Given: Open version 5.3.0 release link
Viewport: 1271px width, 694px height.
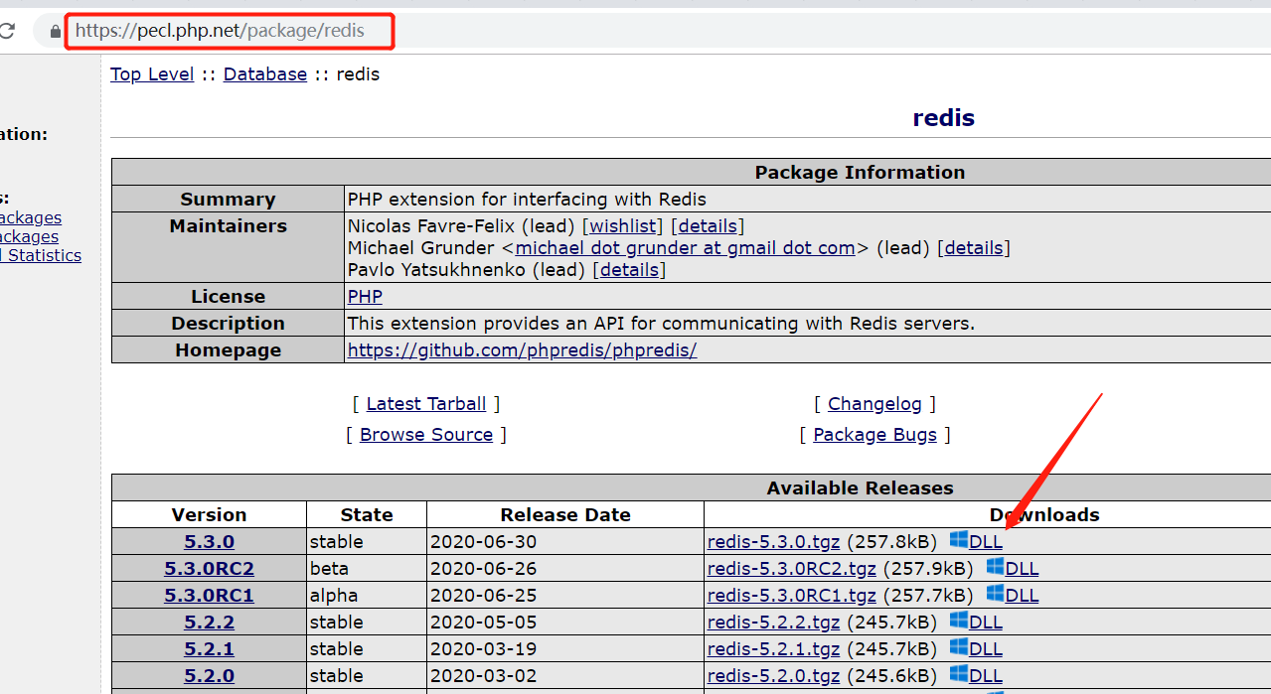Looking at the screenshot, I should tap(209, 542).
